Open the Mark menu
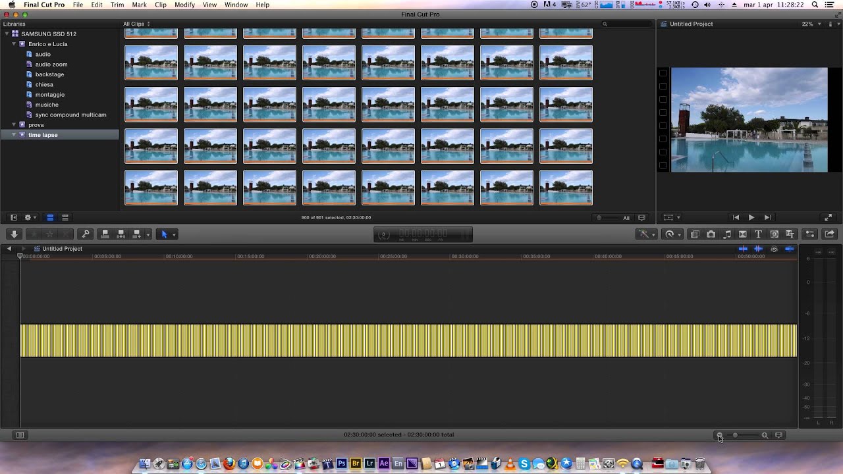Image resolution: width=843 pixels, height=474 pixels. (139, 5)
